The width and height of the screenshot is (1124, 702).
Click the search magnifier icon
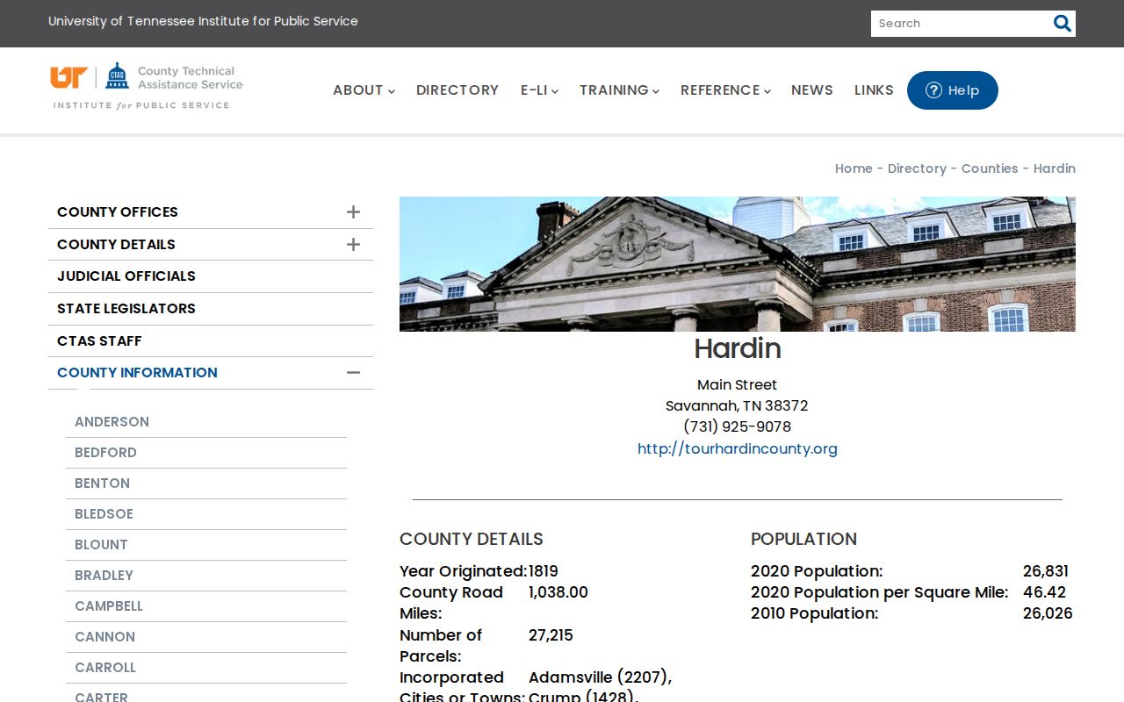(x=1062, y=24)
